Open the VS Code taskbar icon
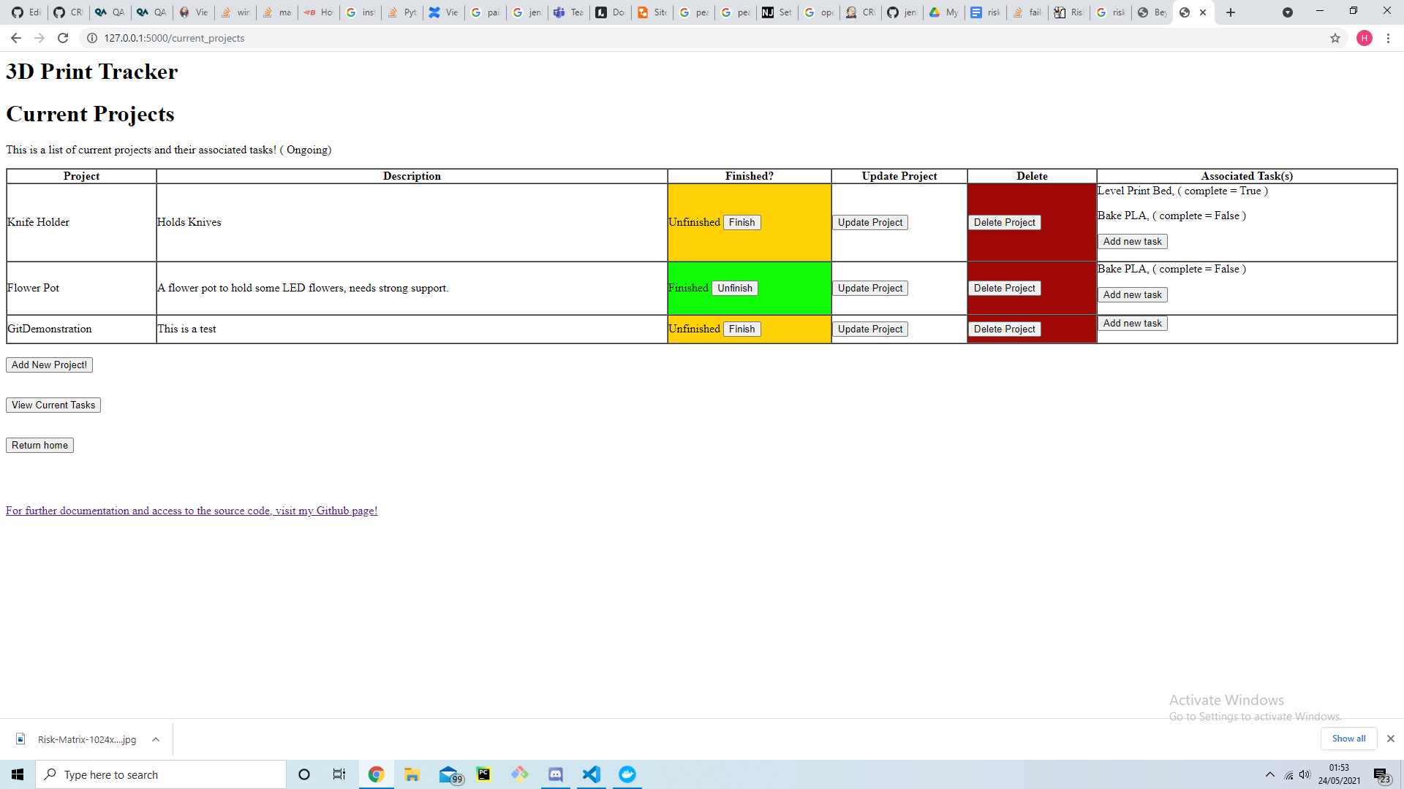The height and width of the screenshot is (789, 1404). point(592,774)
